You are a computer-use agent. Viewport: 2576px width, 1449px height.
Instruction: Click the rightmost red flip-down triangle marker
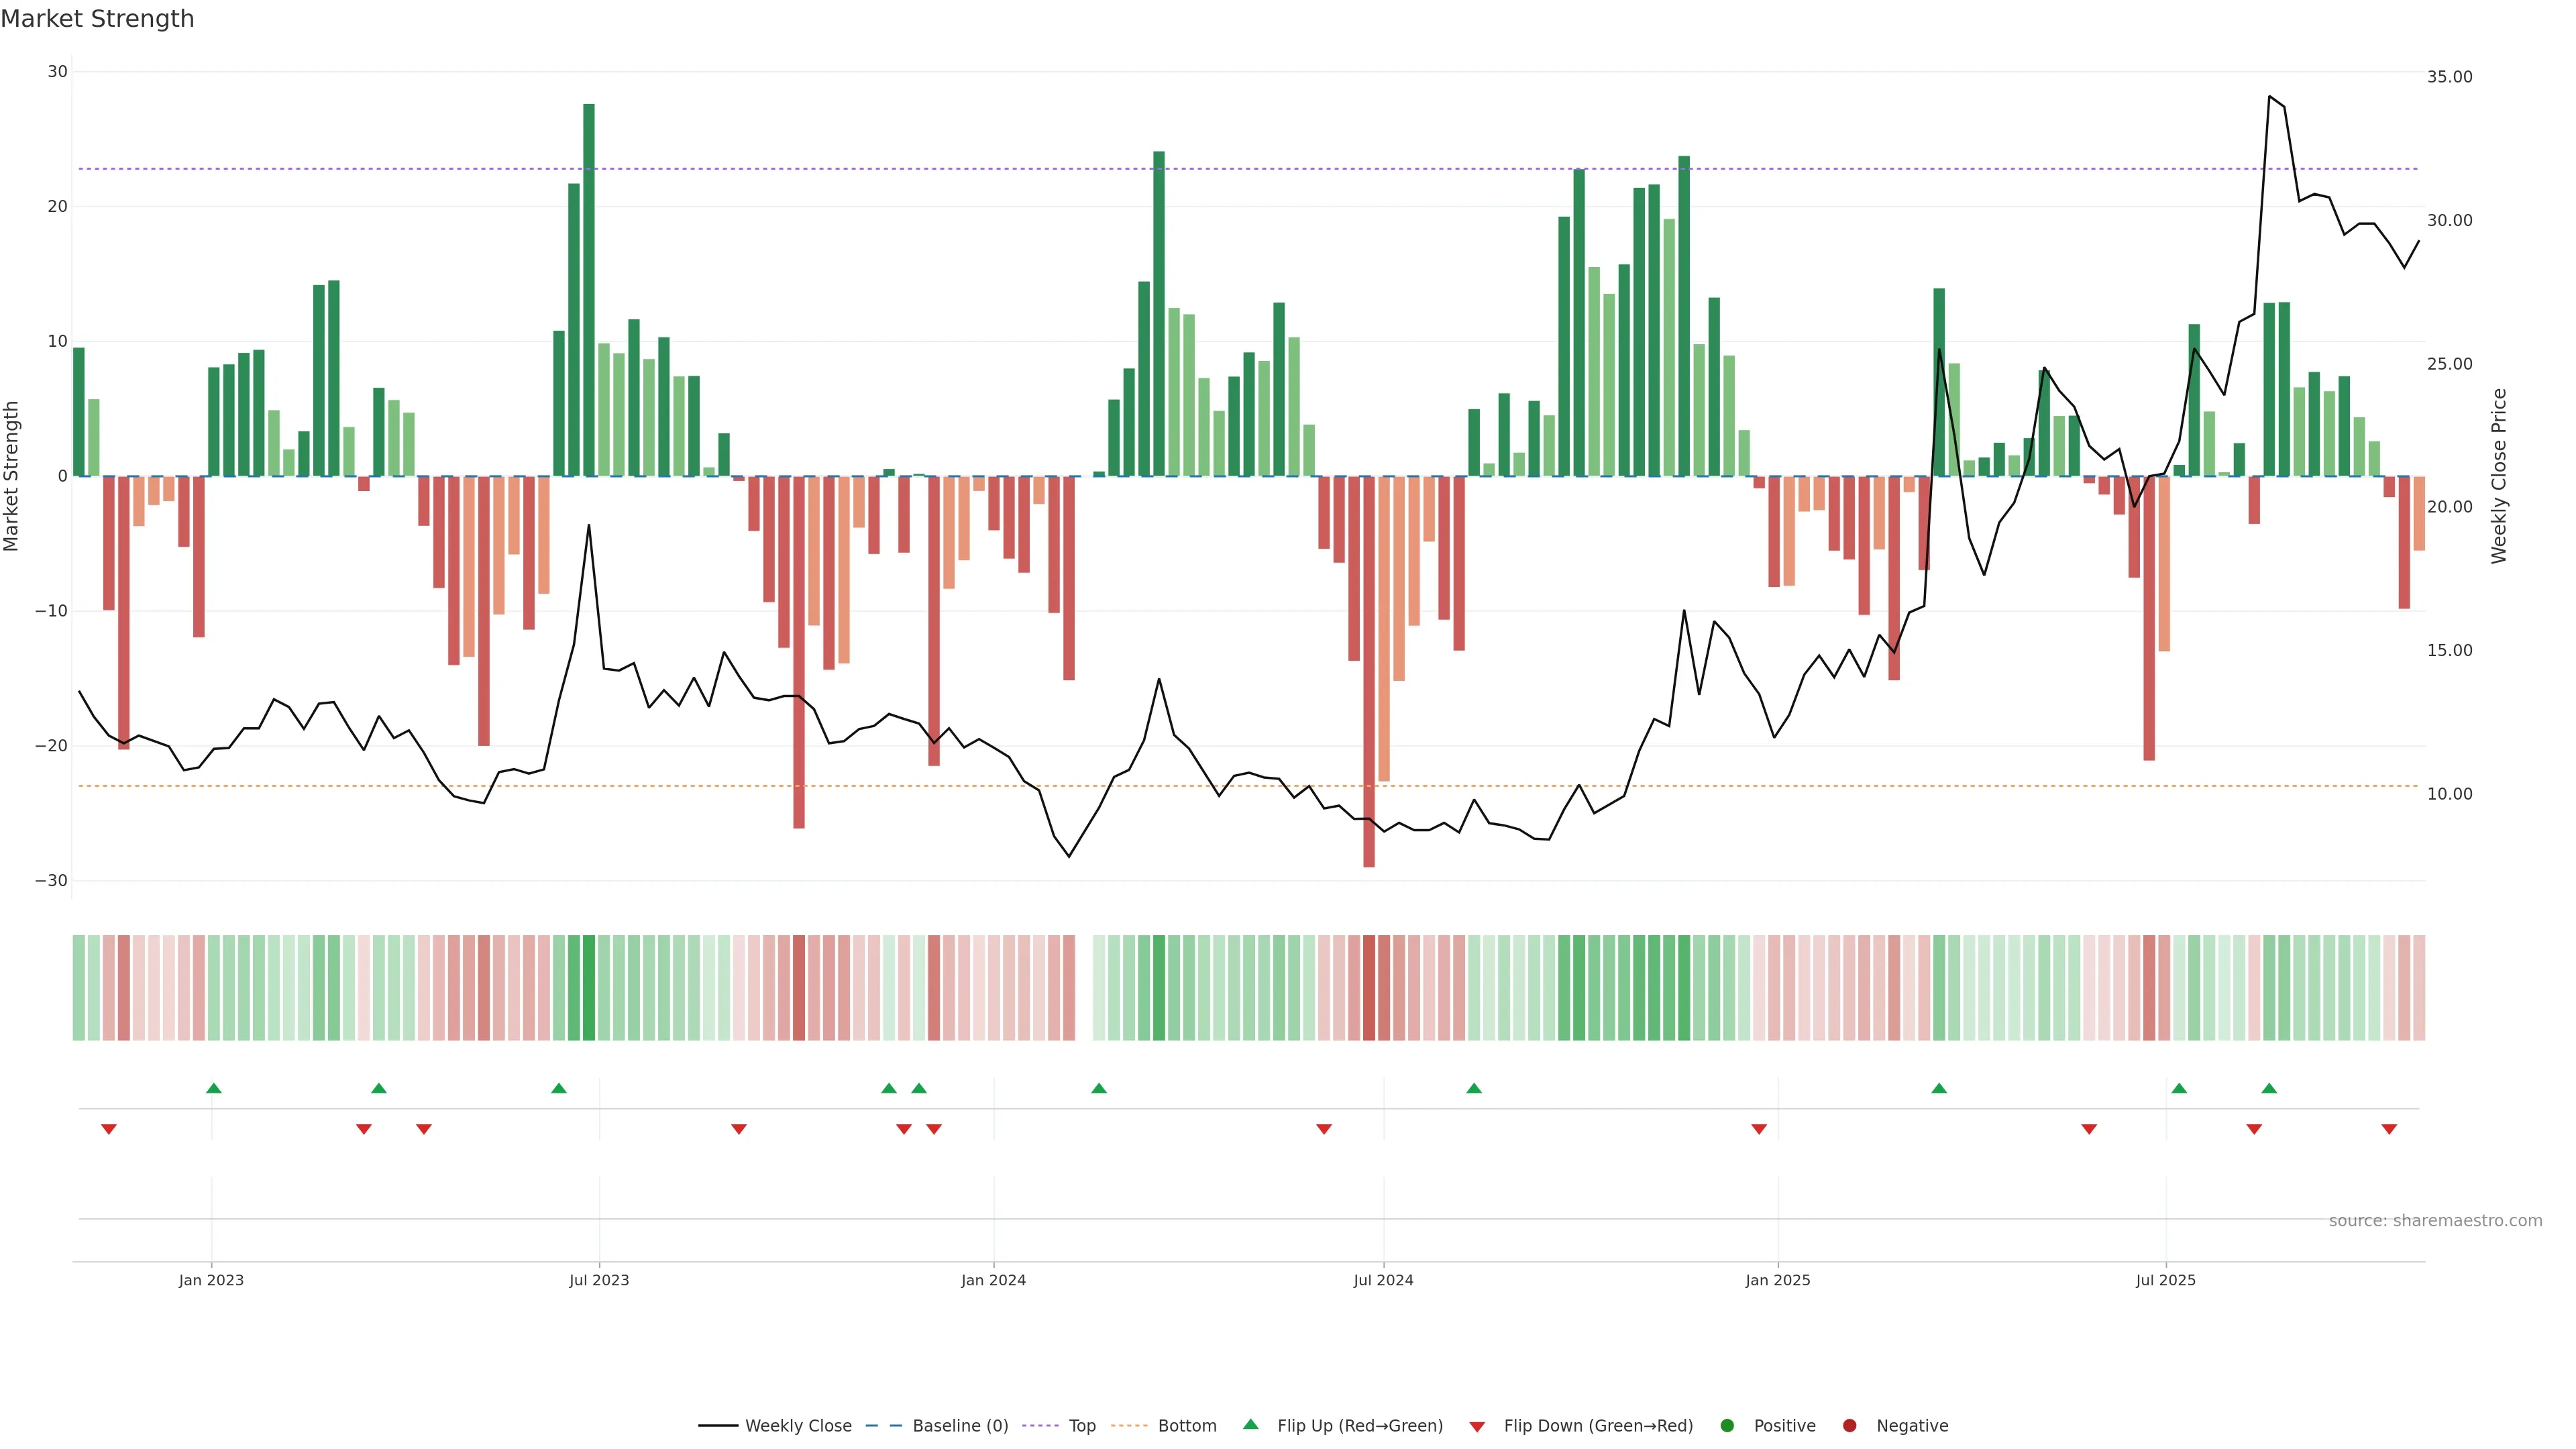point(2389,1129)
